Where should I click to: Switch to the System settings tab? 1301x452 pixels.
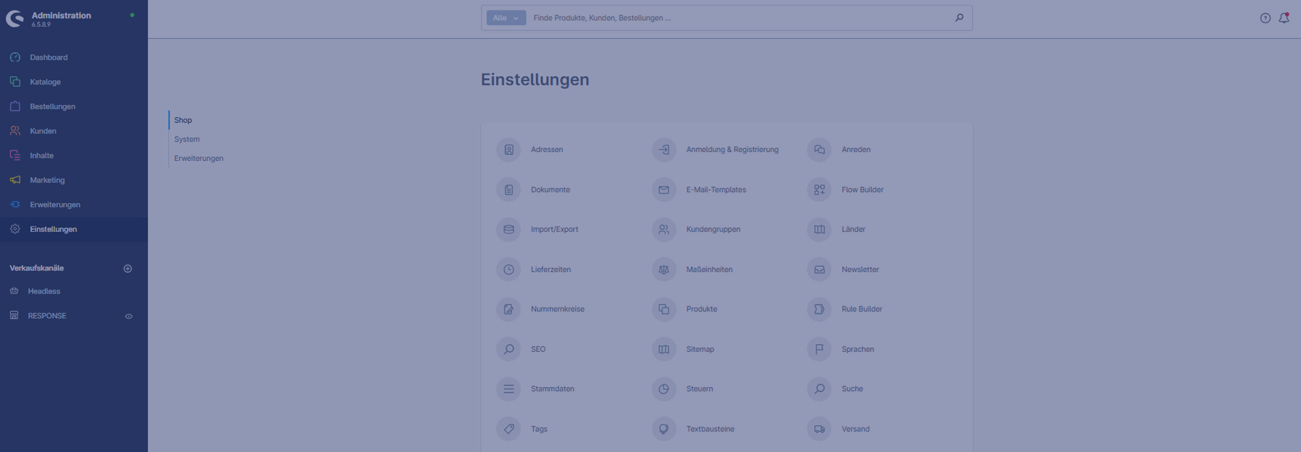pyautogui.click(x=187, y=139)
